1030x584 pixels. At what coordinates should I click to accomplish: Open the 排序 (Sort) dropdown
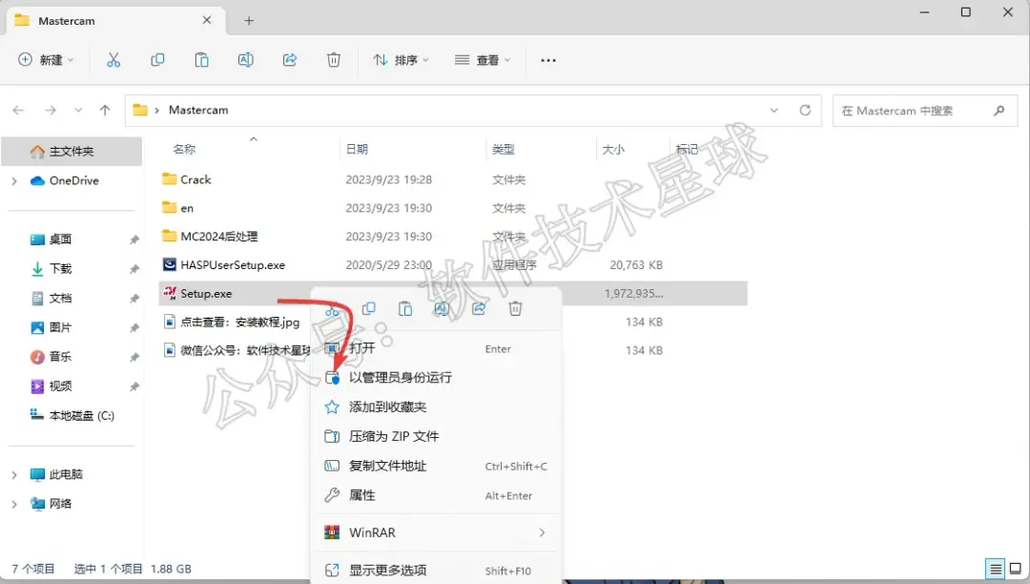coord(401,60)
